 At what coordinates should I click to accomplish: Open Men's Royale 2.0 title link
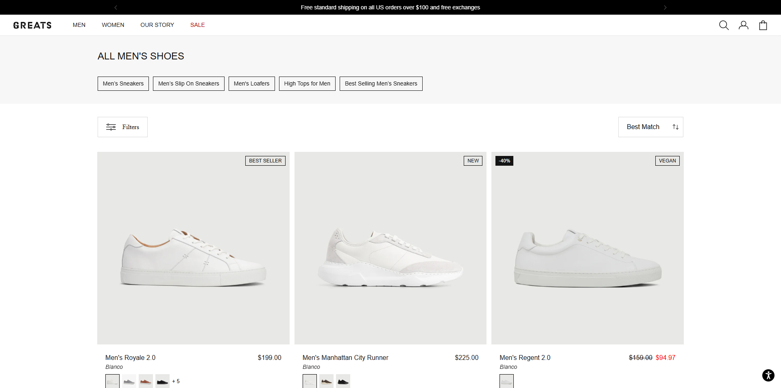click(x=130, y=357)
